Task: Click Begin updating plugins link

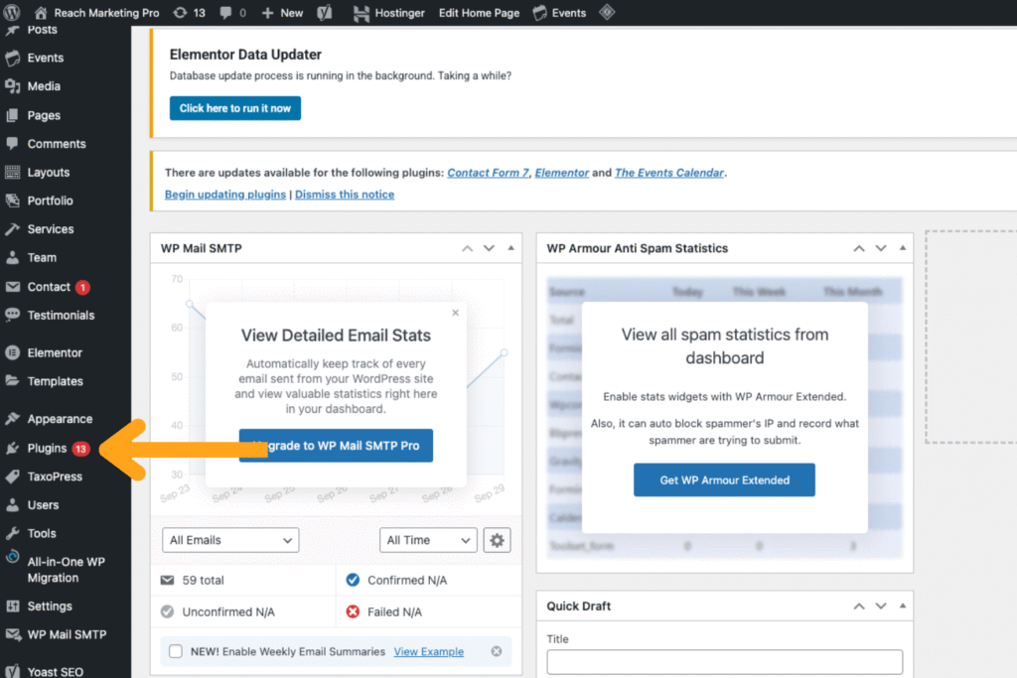Action: pyautogui.click(x=225, y=195)
